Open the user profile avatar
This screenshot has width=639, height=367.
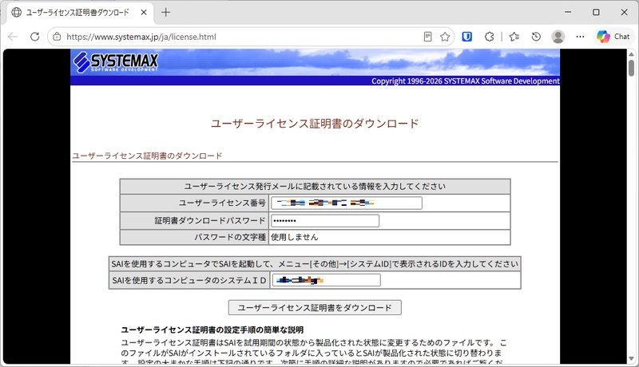click(x=558, y=37)
